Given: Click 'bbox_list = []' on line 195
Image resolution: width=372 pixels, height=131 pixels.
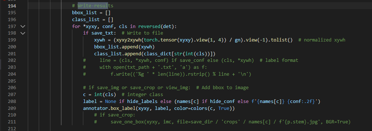Looking at the screenshot, I should [91, 13].
